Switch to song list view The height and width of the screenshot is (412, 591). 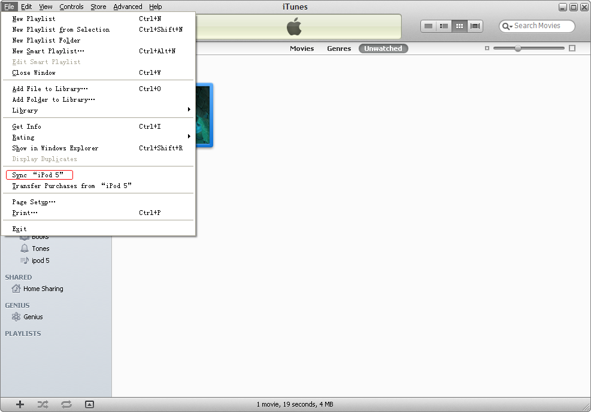428,26
